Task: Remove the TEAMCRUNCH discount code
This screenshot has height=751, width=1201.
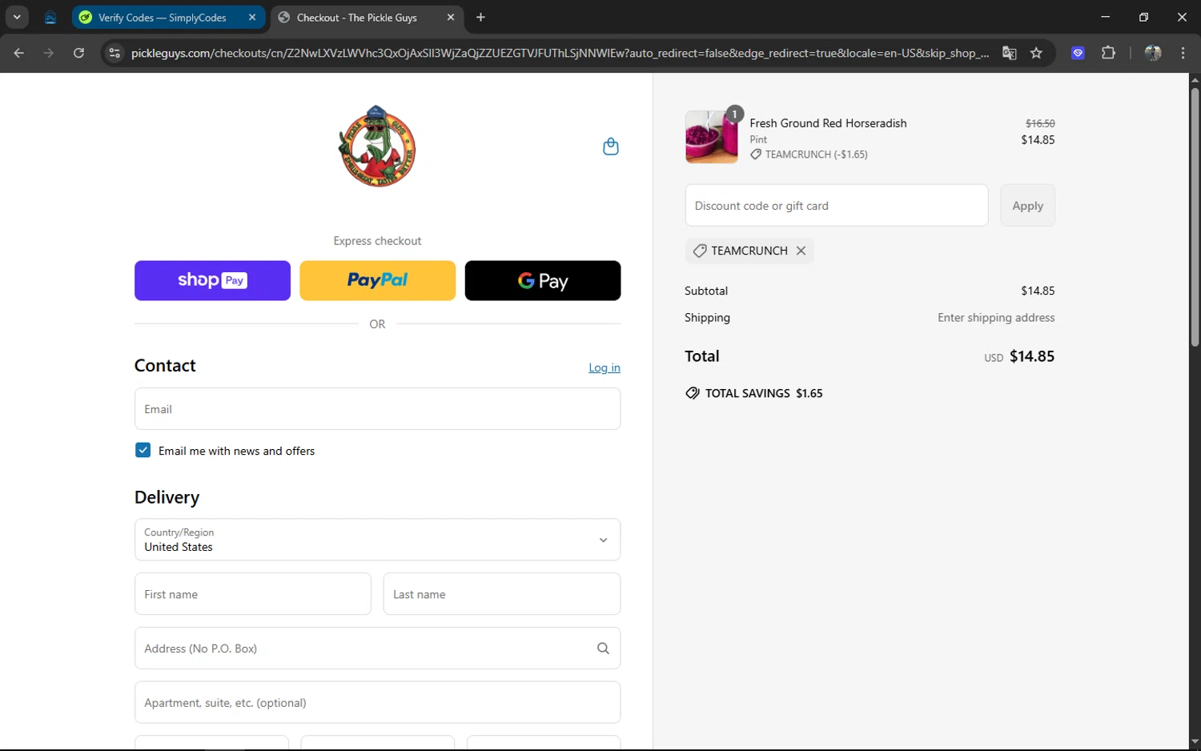Action: pos(801,251)
